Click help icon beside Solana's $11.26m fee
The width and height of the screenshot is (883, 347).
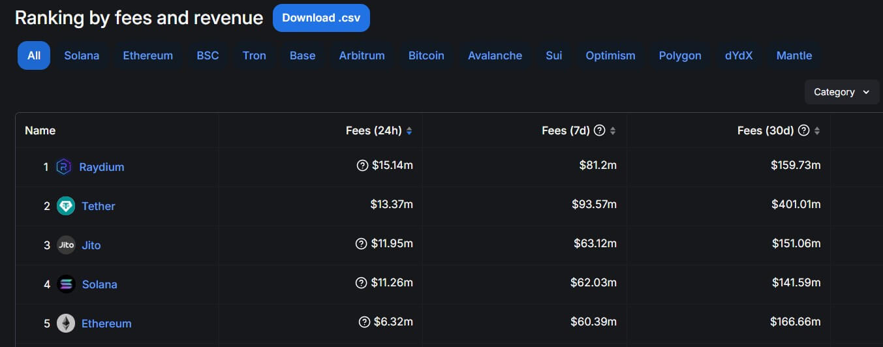pos(361,283)
